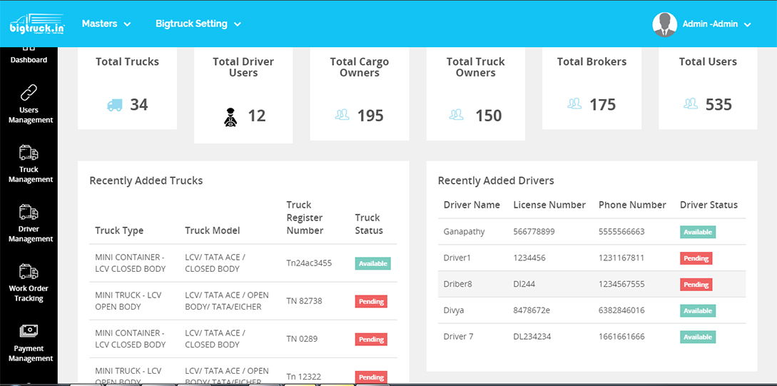Select the Divya driver row
Screen dimensions: 777x386
(591, 311)
